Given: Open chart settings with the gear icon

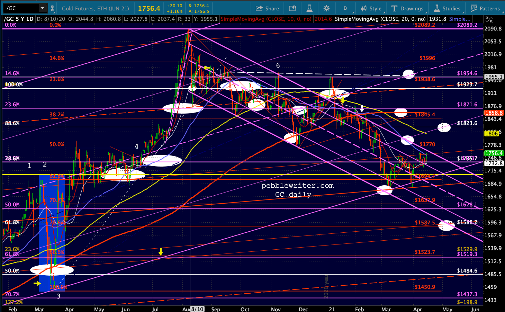Looking at the screenshot, I should [326, 8].
